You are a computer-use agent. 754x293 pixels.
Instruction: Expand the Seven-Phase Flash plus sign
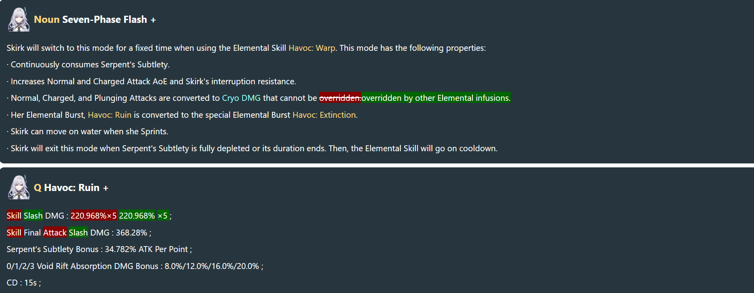153,20
